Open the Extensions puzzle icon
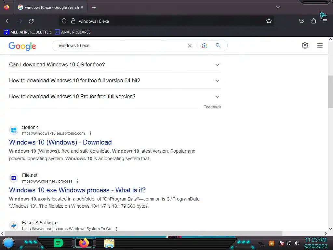This screenshot has width=333, height=250. coord(313,21)
